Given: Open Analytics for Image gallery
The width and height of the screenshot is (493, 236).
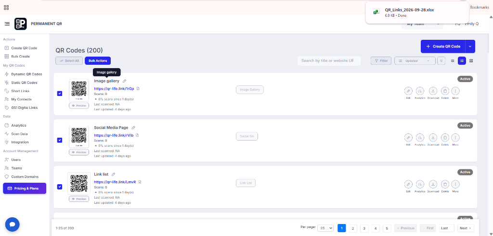Looking at the screenshot, I should pyautogui.click(x=420, y=91).
